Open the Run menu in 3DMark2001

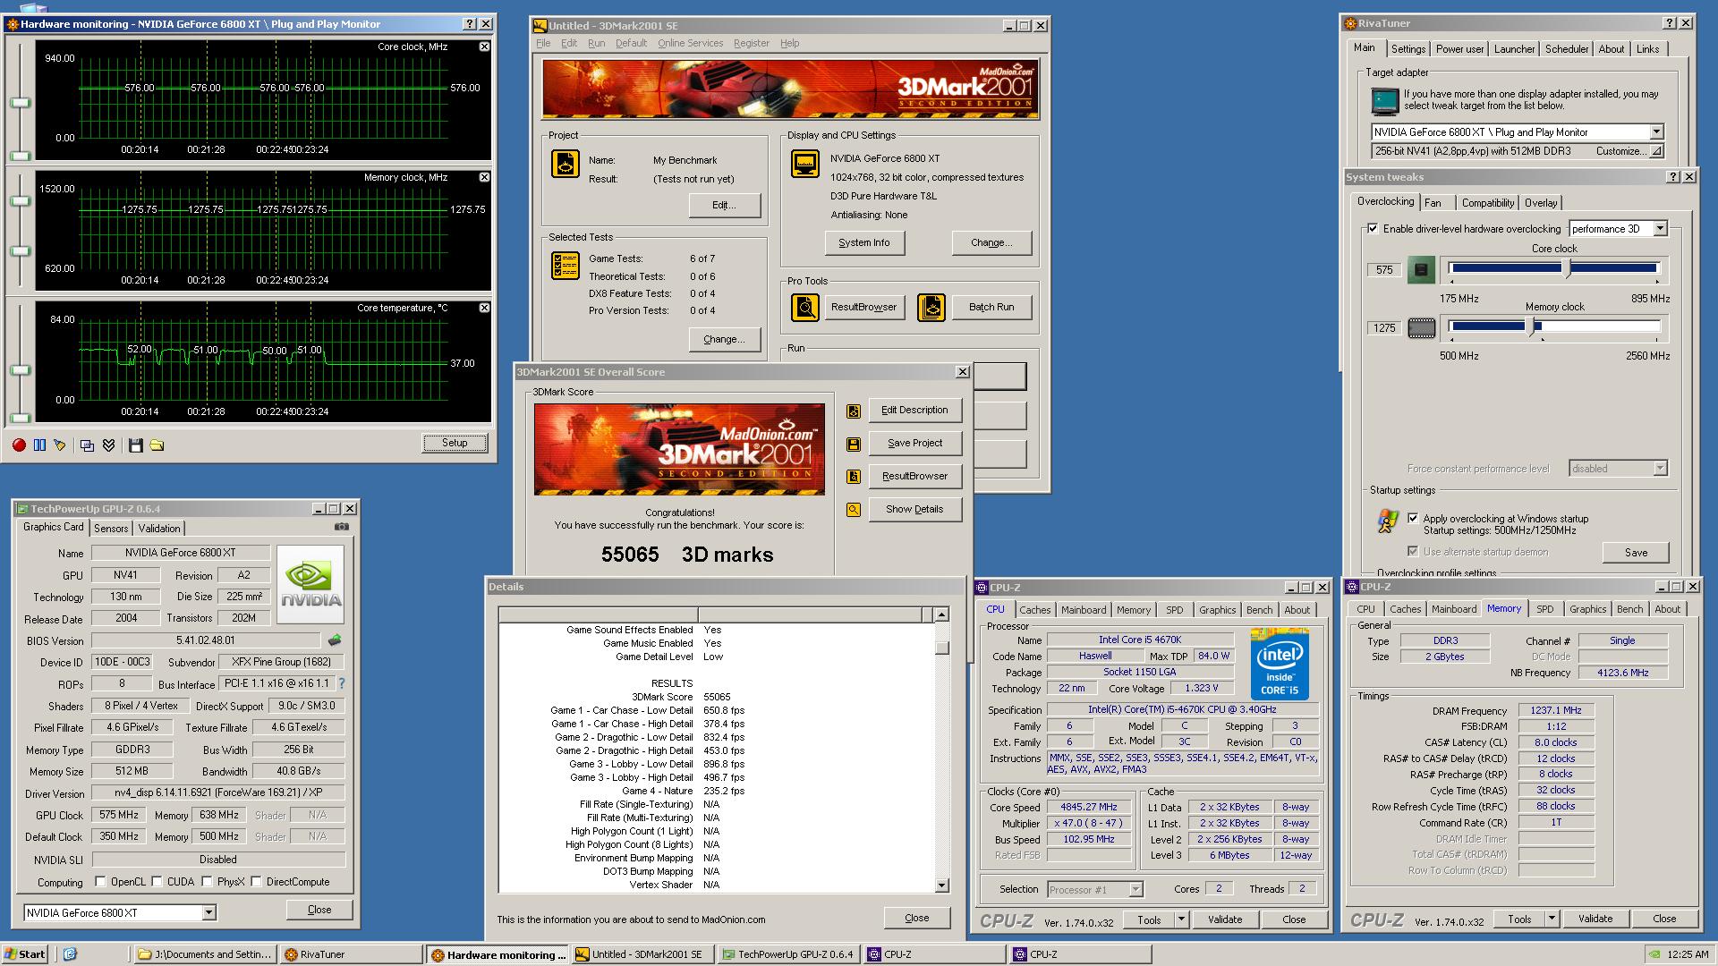[x=596, y=43]
